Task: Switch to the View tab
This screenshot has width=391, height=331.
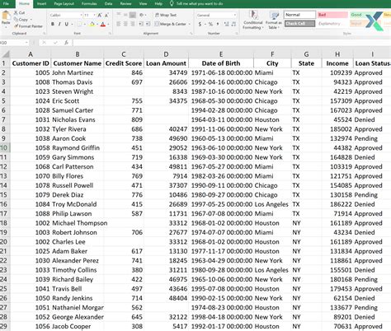Action: pos(143,3)
